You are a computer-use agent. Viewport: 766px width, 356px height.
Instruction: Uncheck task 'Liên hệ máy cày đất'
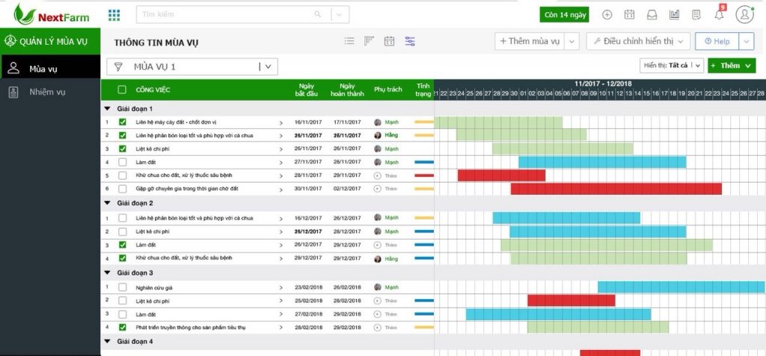click(x=123, y=122)
